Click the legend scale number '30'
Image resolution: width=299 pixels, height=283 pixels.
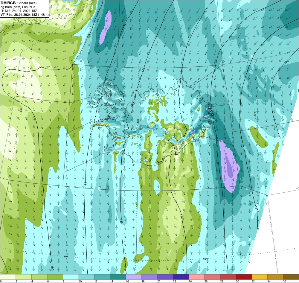pyautogui.click(x=237, y=281)
